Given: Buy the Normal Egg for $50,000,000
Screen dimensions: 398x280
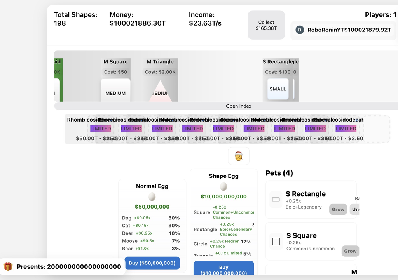Looking at the screenshot, I should pos(152,263).
